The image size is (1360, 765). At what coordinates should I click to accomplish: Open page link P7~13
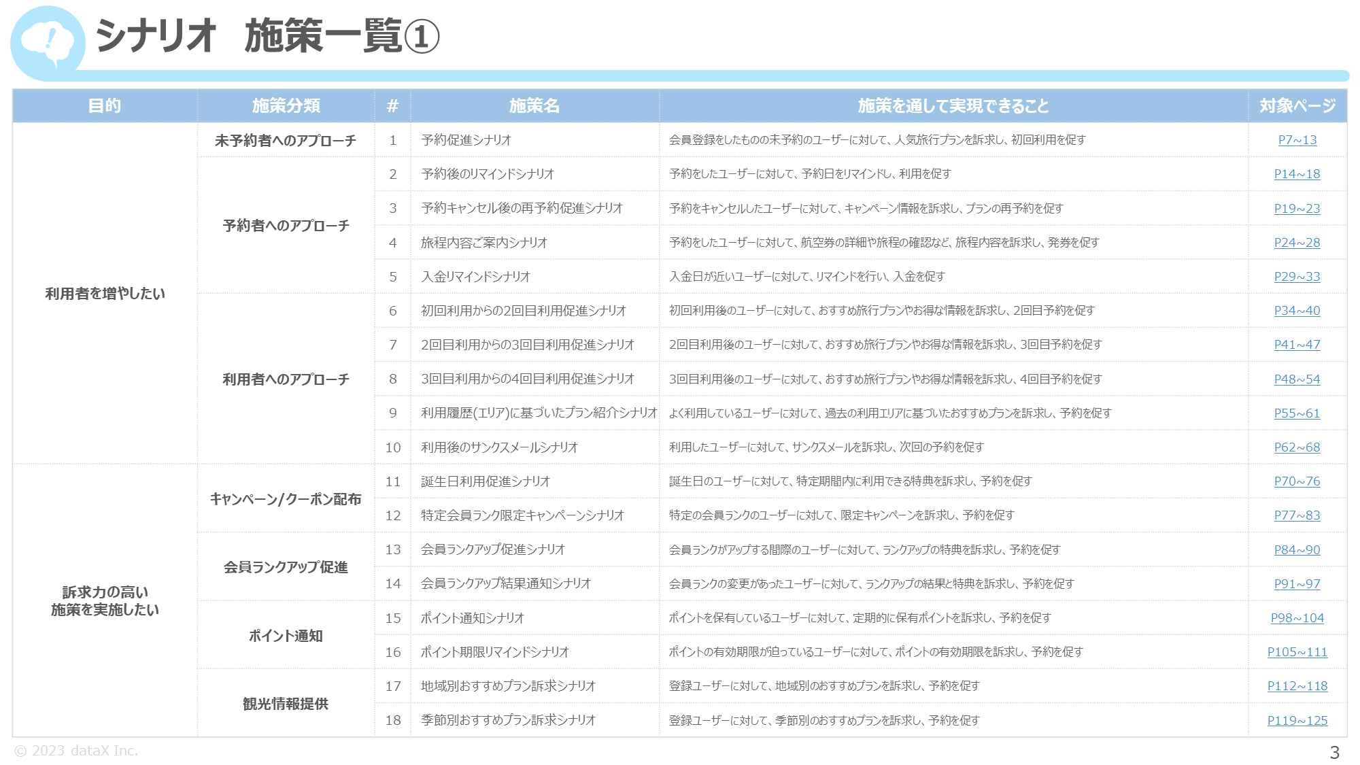pos(1297,140)
